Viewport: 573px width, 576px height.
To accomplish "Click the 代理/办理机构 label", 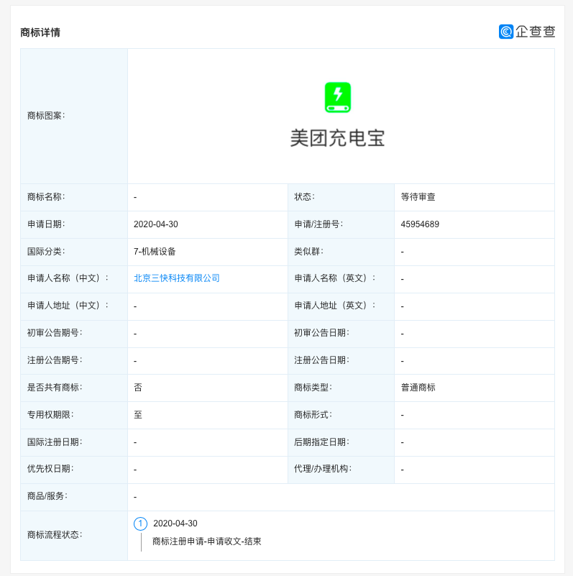I will (x=323, y=469).
